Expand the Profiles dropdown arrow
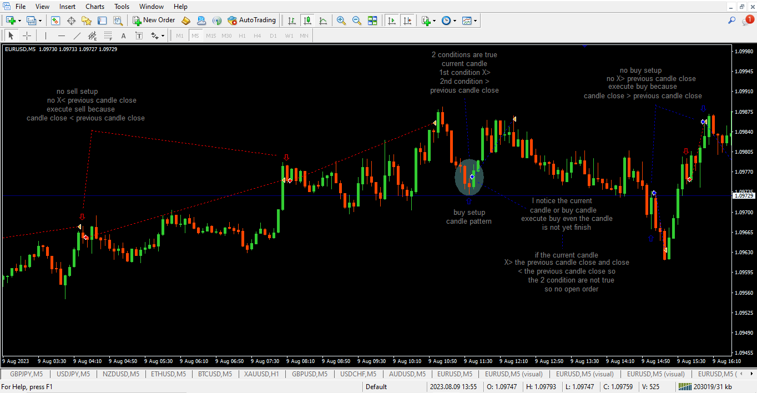The height and width of the screenshot is (393, 757). pos(41,21)
